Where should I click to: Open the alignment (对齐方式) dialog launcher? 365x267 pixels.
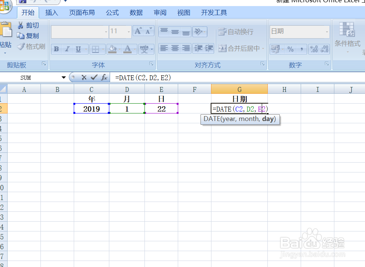(x=262, y=64)
